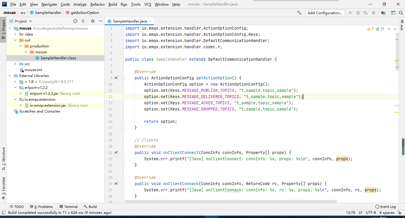Click the Debug bug icon in toolbar

click(358, 13)
